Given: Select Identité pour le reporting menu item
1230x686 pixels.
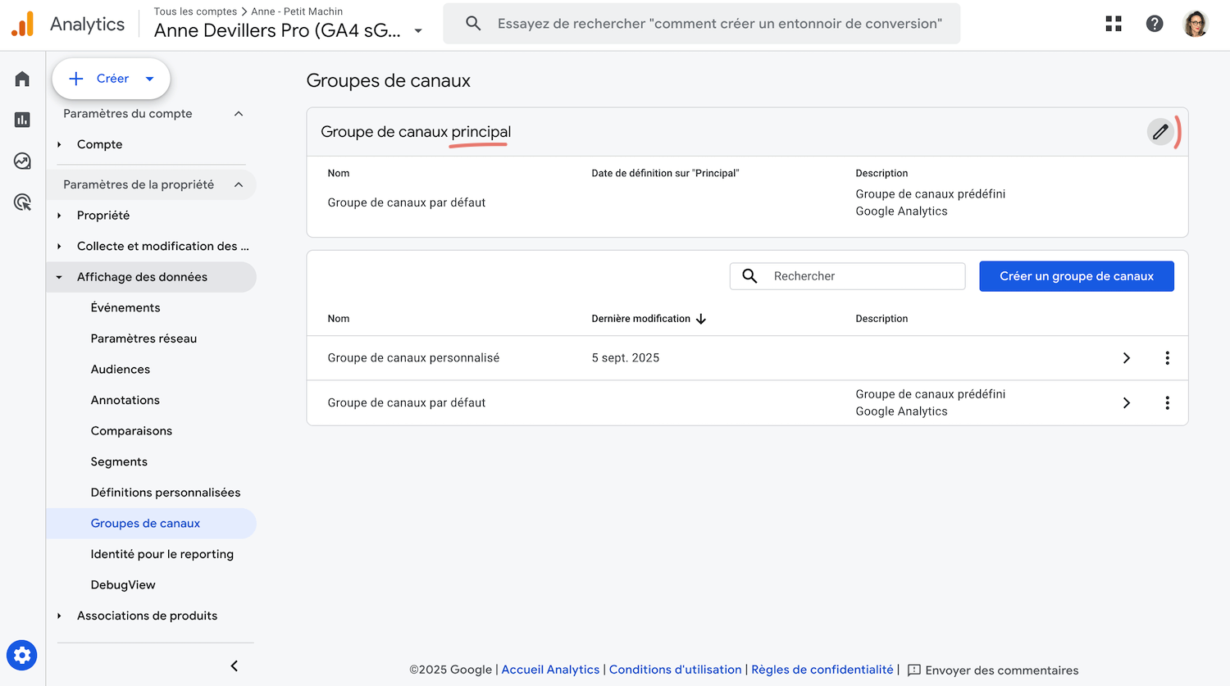Looking at the screenshot, I should [162, 554].
